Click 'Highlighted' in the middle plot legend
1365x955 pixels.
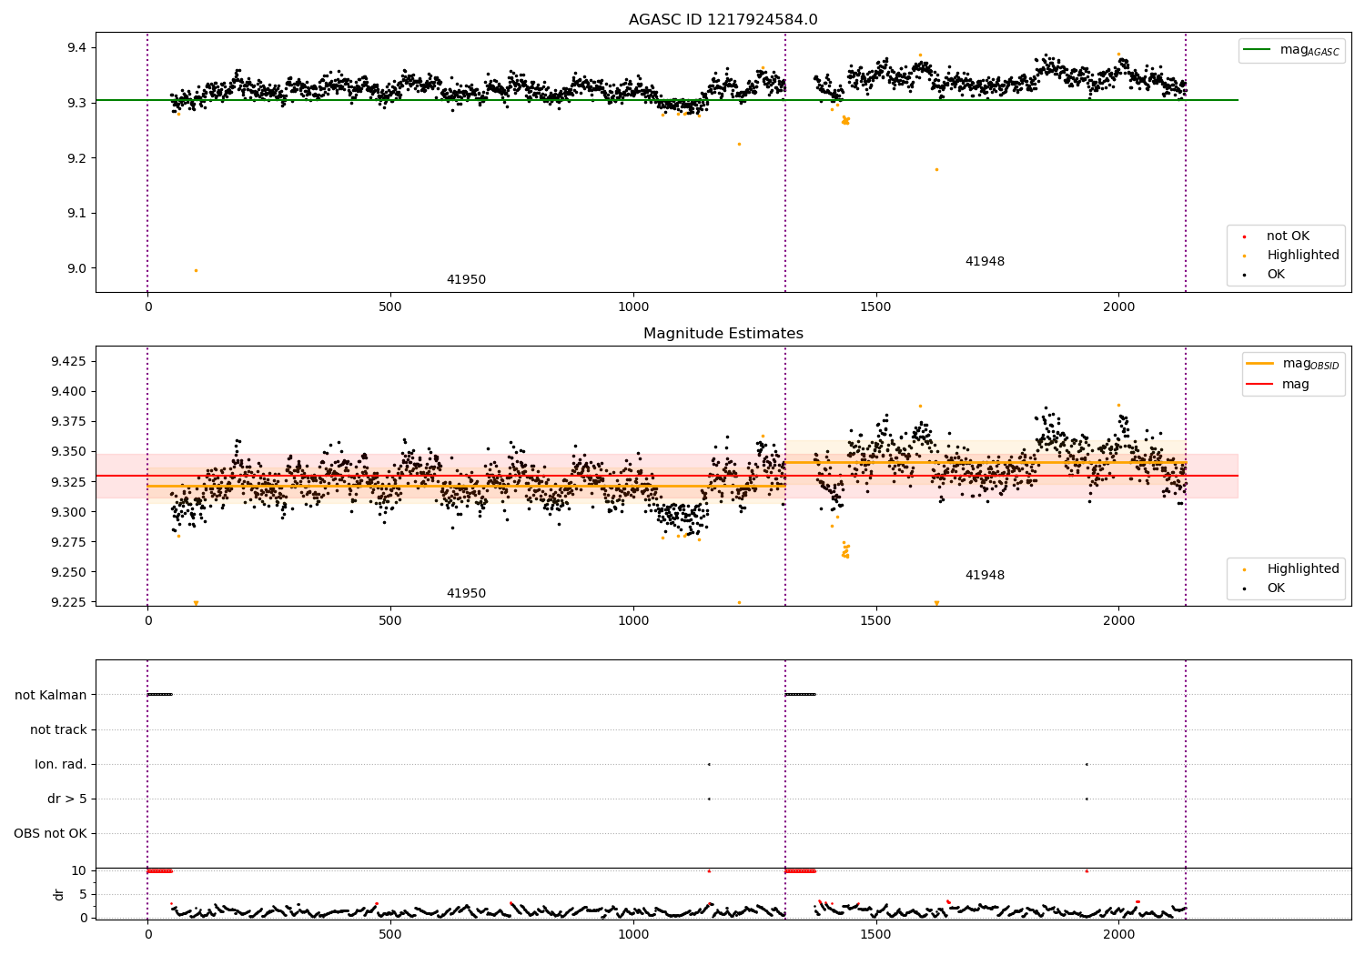pos(1291,569)
